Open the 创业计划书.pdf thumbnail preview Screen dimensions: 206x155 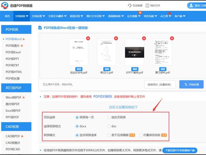(x=79, y=52)
